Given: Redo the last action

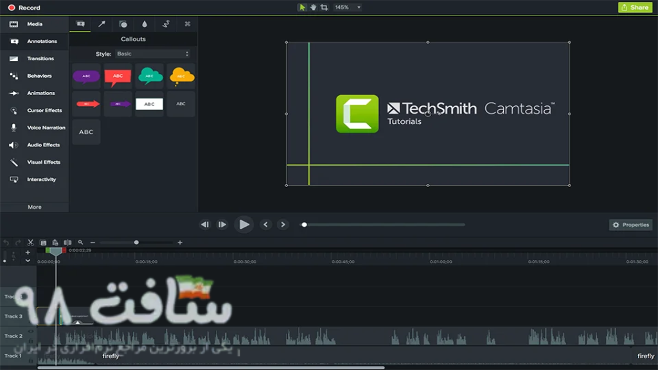Looking at the screenshot, I should click(x=18, y=242).
